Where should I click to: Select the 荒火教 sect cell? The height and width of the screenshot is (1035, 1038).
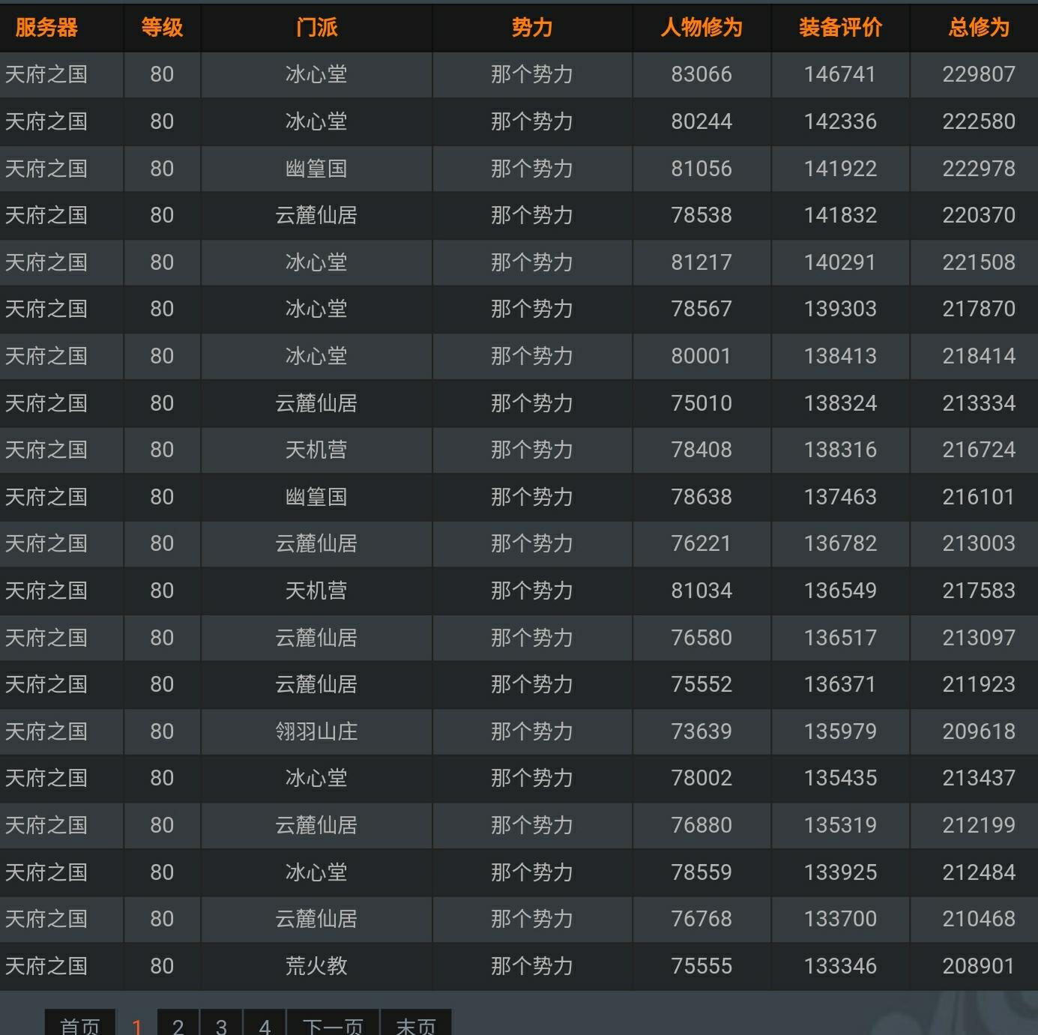point(316,966)
